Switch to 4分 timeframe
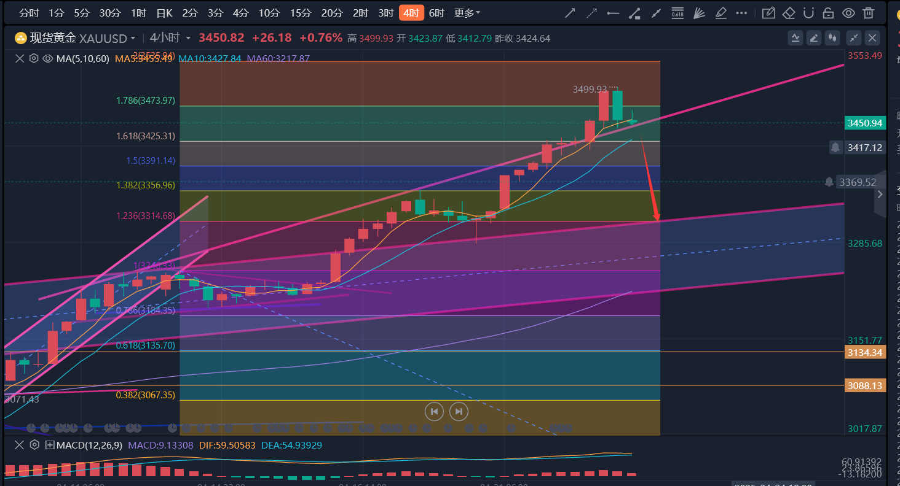The width and height of the screenshot is (900, 486). point(241,13)
